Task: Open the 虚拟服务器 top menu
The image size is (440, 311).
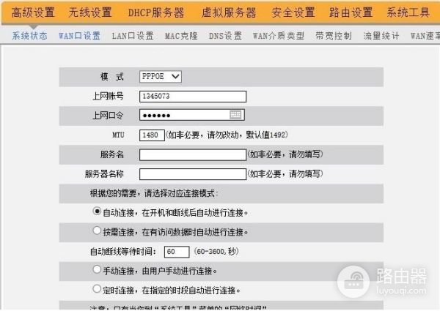Action: click(x=229, y=12)
